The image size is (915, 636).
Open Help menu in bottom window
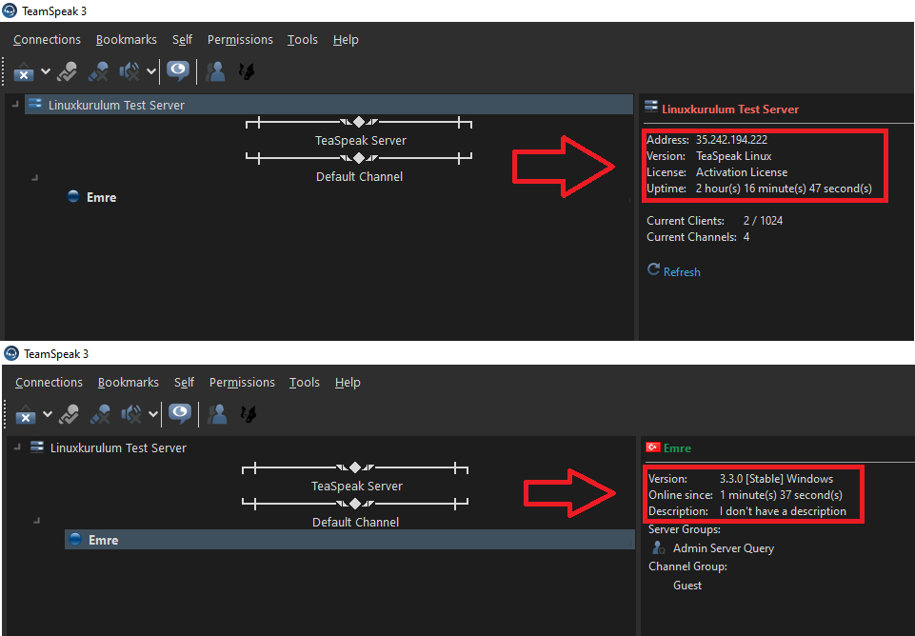348,382
